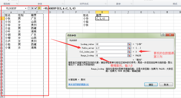Expand alignment group dialog launcher
Viewport: 181px width, 98px height.
click(x=106, y=4)
